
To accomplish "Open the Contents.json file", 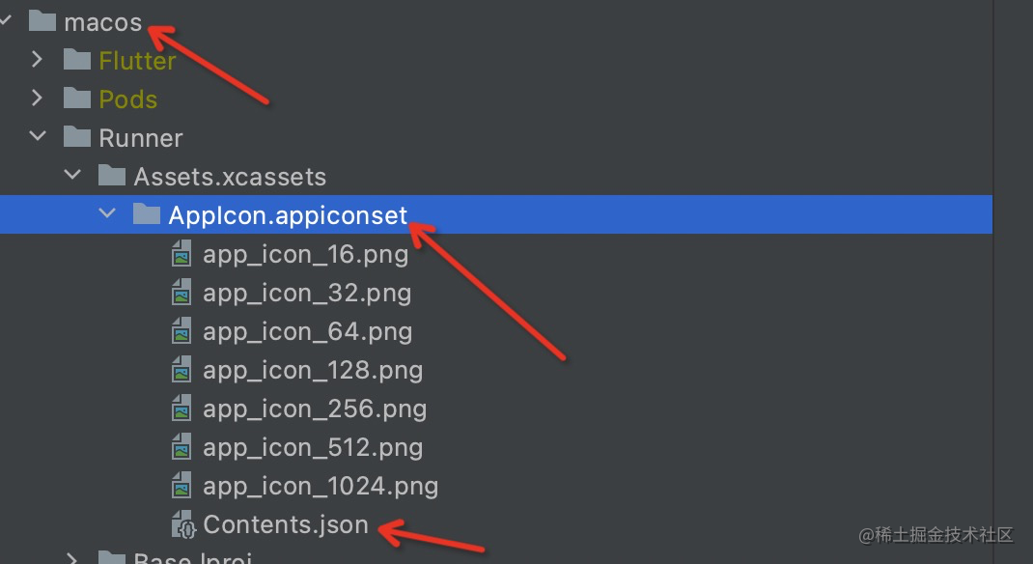I will [x=286, y=524].
